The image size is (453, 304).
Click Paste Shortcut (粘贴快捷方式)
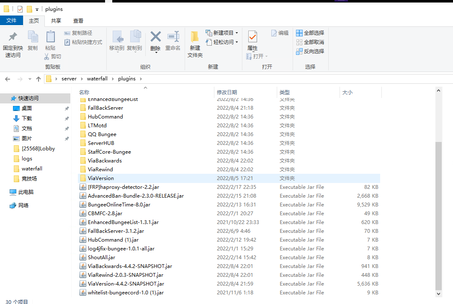point(83,42)
